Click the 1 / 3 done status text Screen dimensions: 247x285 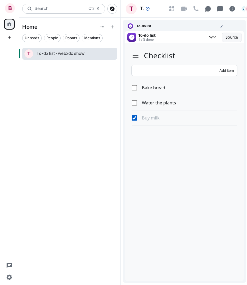pyautogui.click(x=146, y=40)
